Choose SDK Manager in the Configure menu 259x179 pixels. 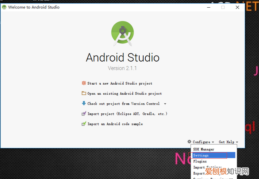204,149
